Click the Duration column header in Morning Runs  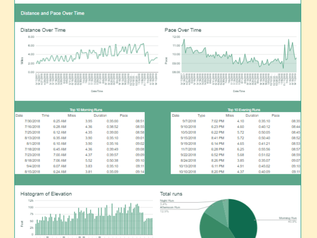click(x=100, y=116)
